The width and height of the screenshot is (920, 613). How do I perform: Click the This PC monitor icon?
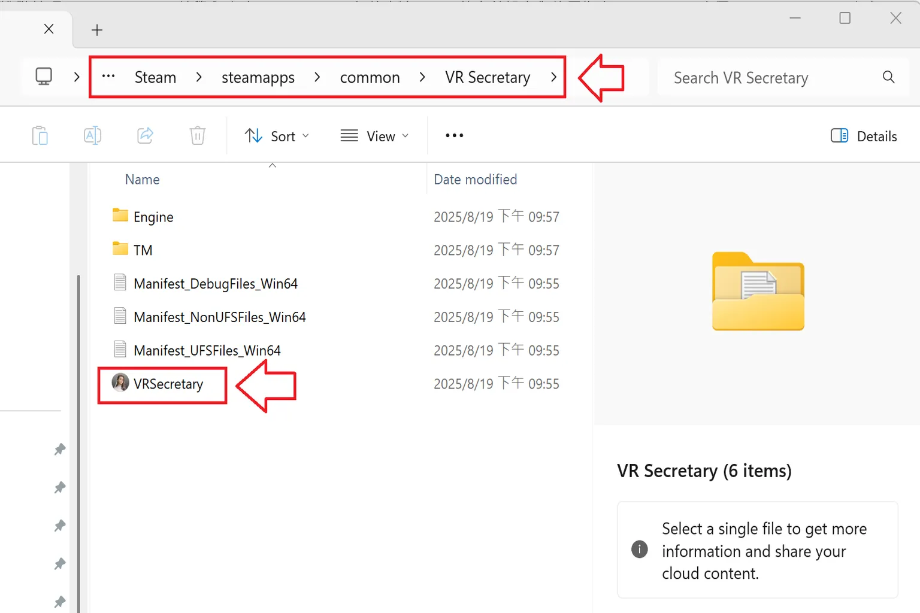(44, 77)
